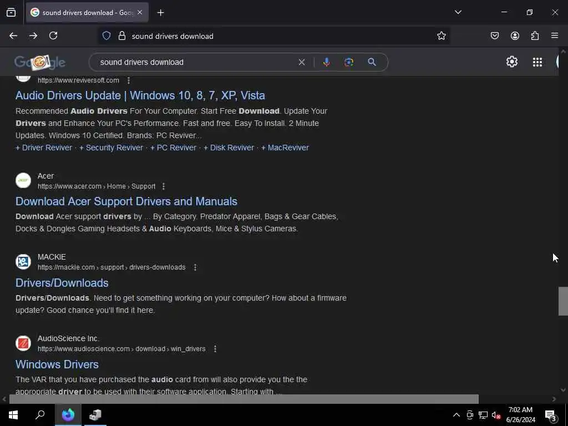
Task: Open Audio Drivers Update result
Action: pos(140,95)
